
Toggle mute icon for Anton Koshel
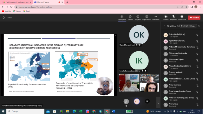[x=197, y=35]
